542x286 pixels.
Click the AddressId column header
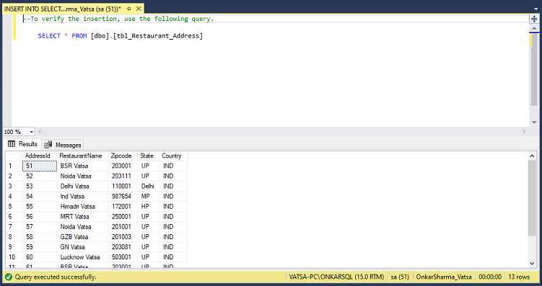(x=40, y=156)
